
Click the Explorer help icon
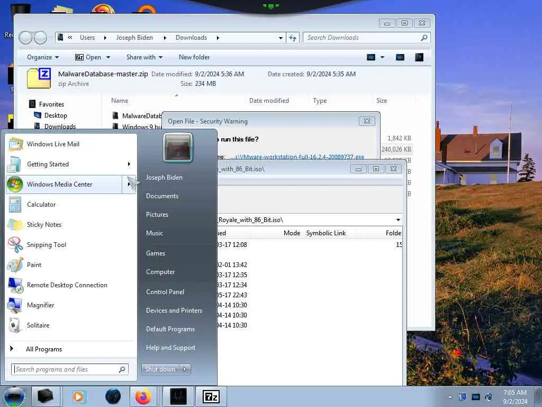tap(419, 57)
